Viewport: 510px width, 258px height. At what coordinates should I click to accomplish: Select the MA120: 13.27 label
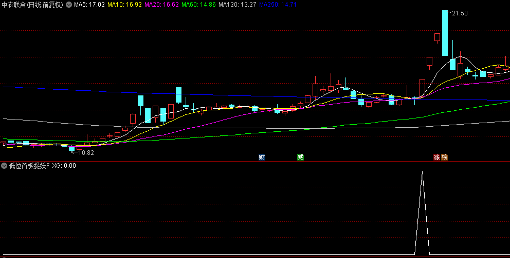237,5
